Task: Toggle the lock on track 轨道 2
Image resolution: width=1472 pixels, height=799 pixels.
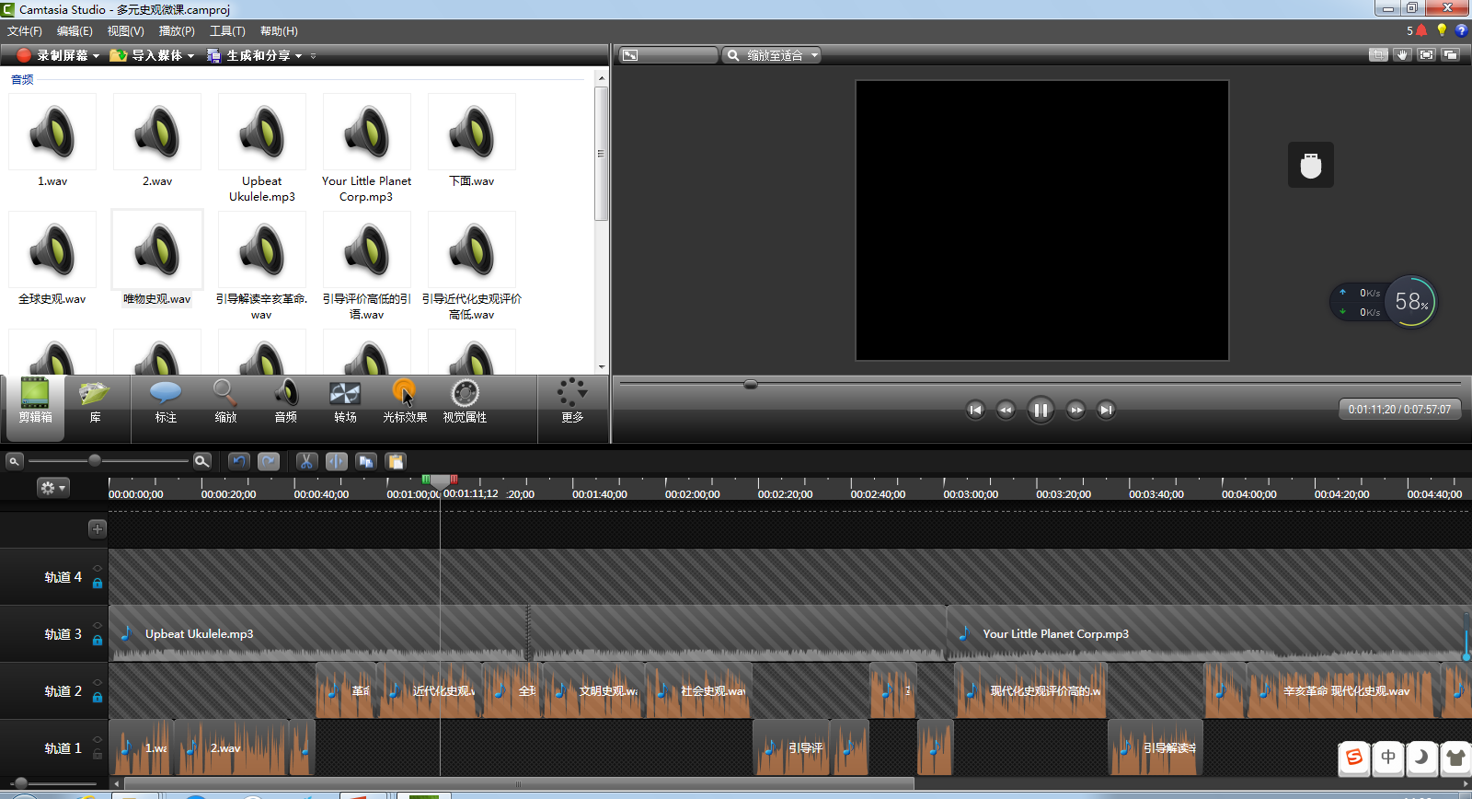Action: click(98, 698)
